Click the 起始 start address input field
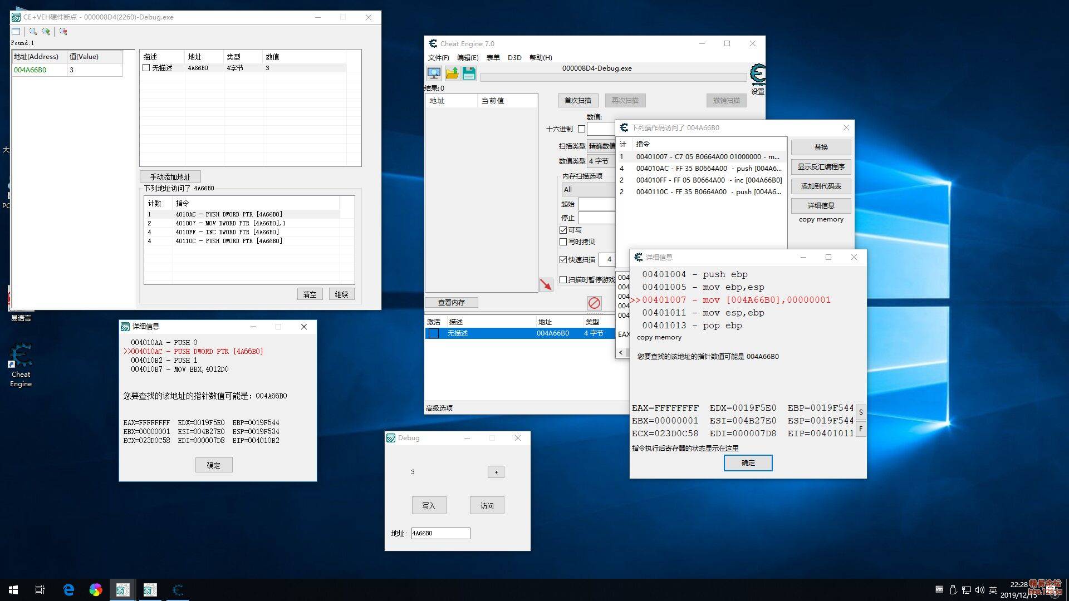 point(596,204)
